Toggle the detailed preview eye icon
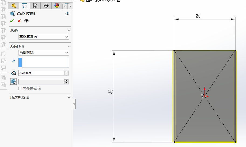 (x=26, y=21)
